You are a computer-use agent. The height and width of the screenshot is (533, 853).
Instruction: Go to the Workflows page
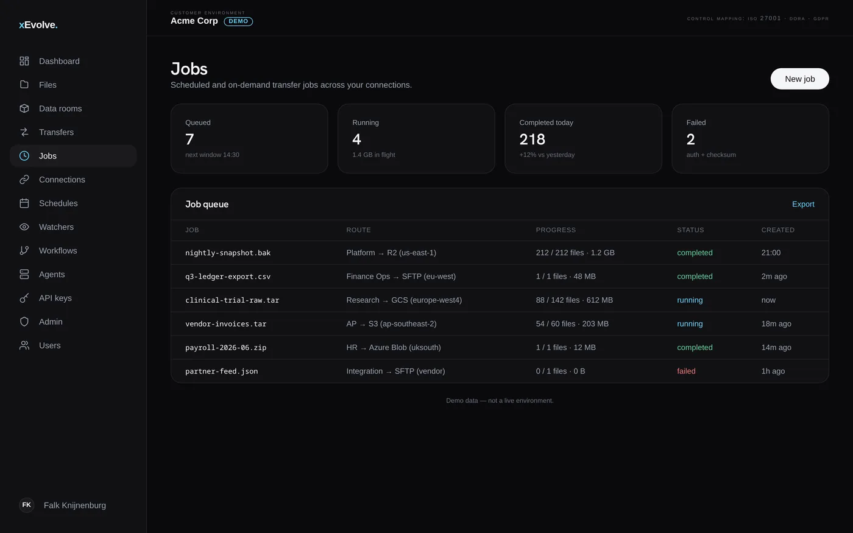point(73,250)
